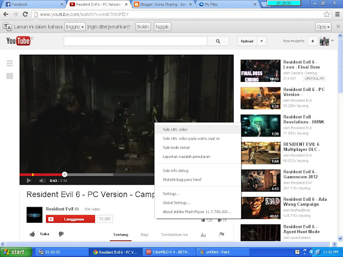Image resolution: width=343 pixels, height=257 pixels.
Task: Click the translate icon in the infobar
Action: click(x=7, y=27)
